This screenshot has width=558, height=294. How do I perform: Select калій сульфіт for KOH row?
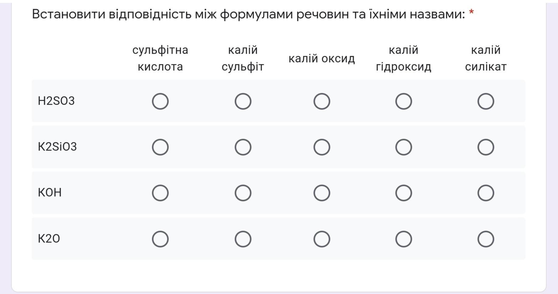pyautogui.click(x=243, y=193)
